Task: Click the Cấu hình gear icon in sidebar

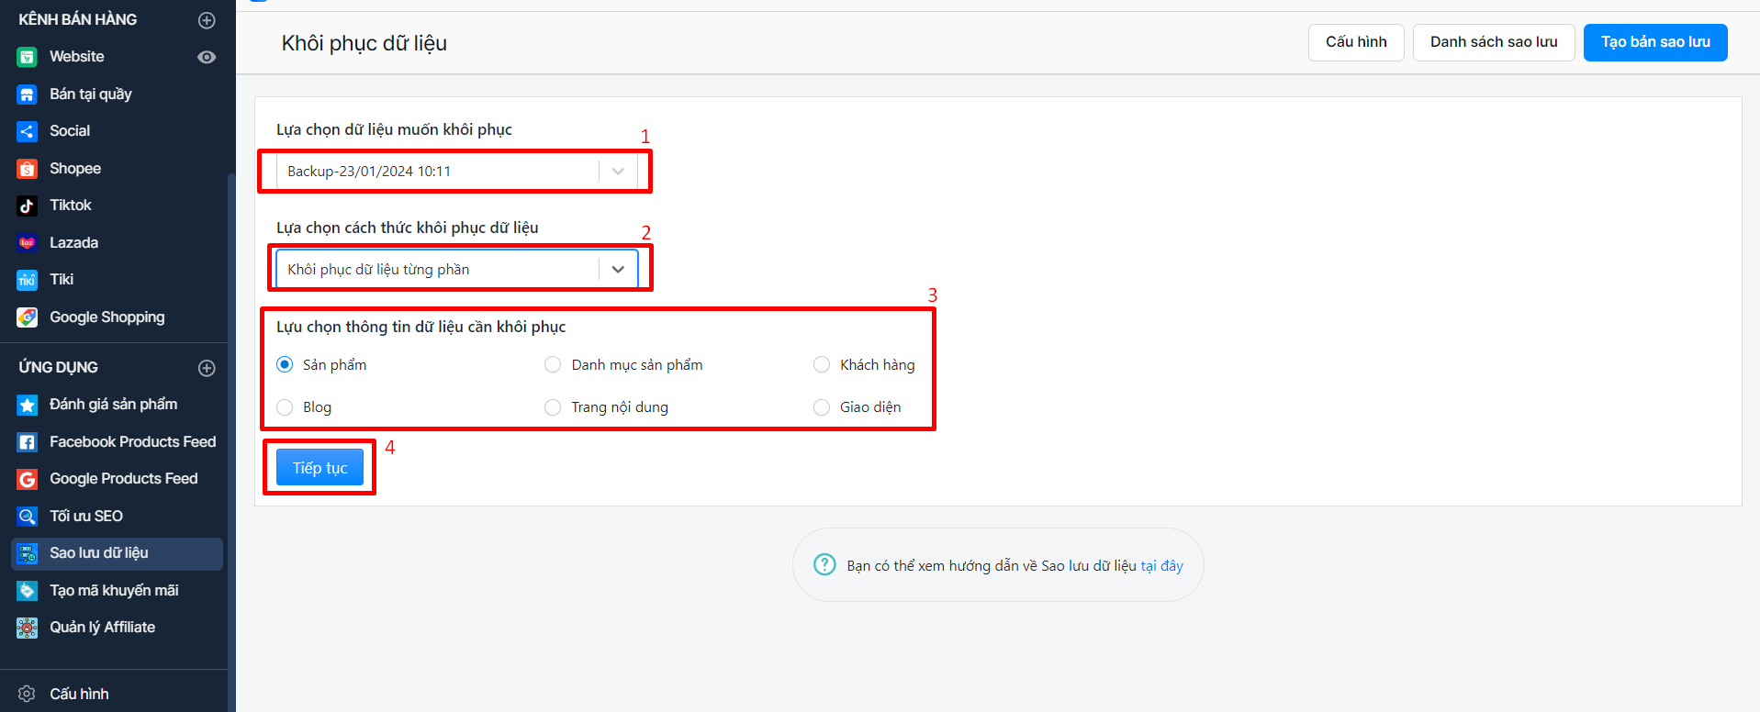Action: [x=28, y=694]
